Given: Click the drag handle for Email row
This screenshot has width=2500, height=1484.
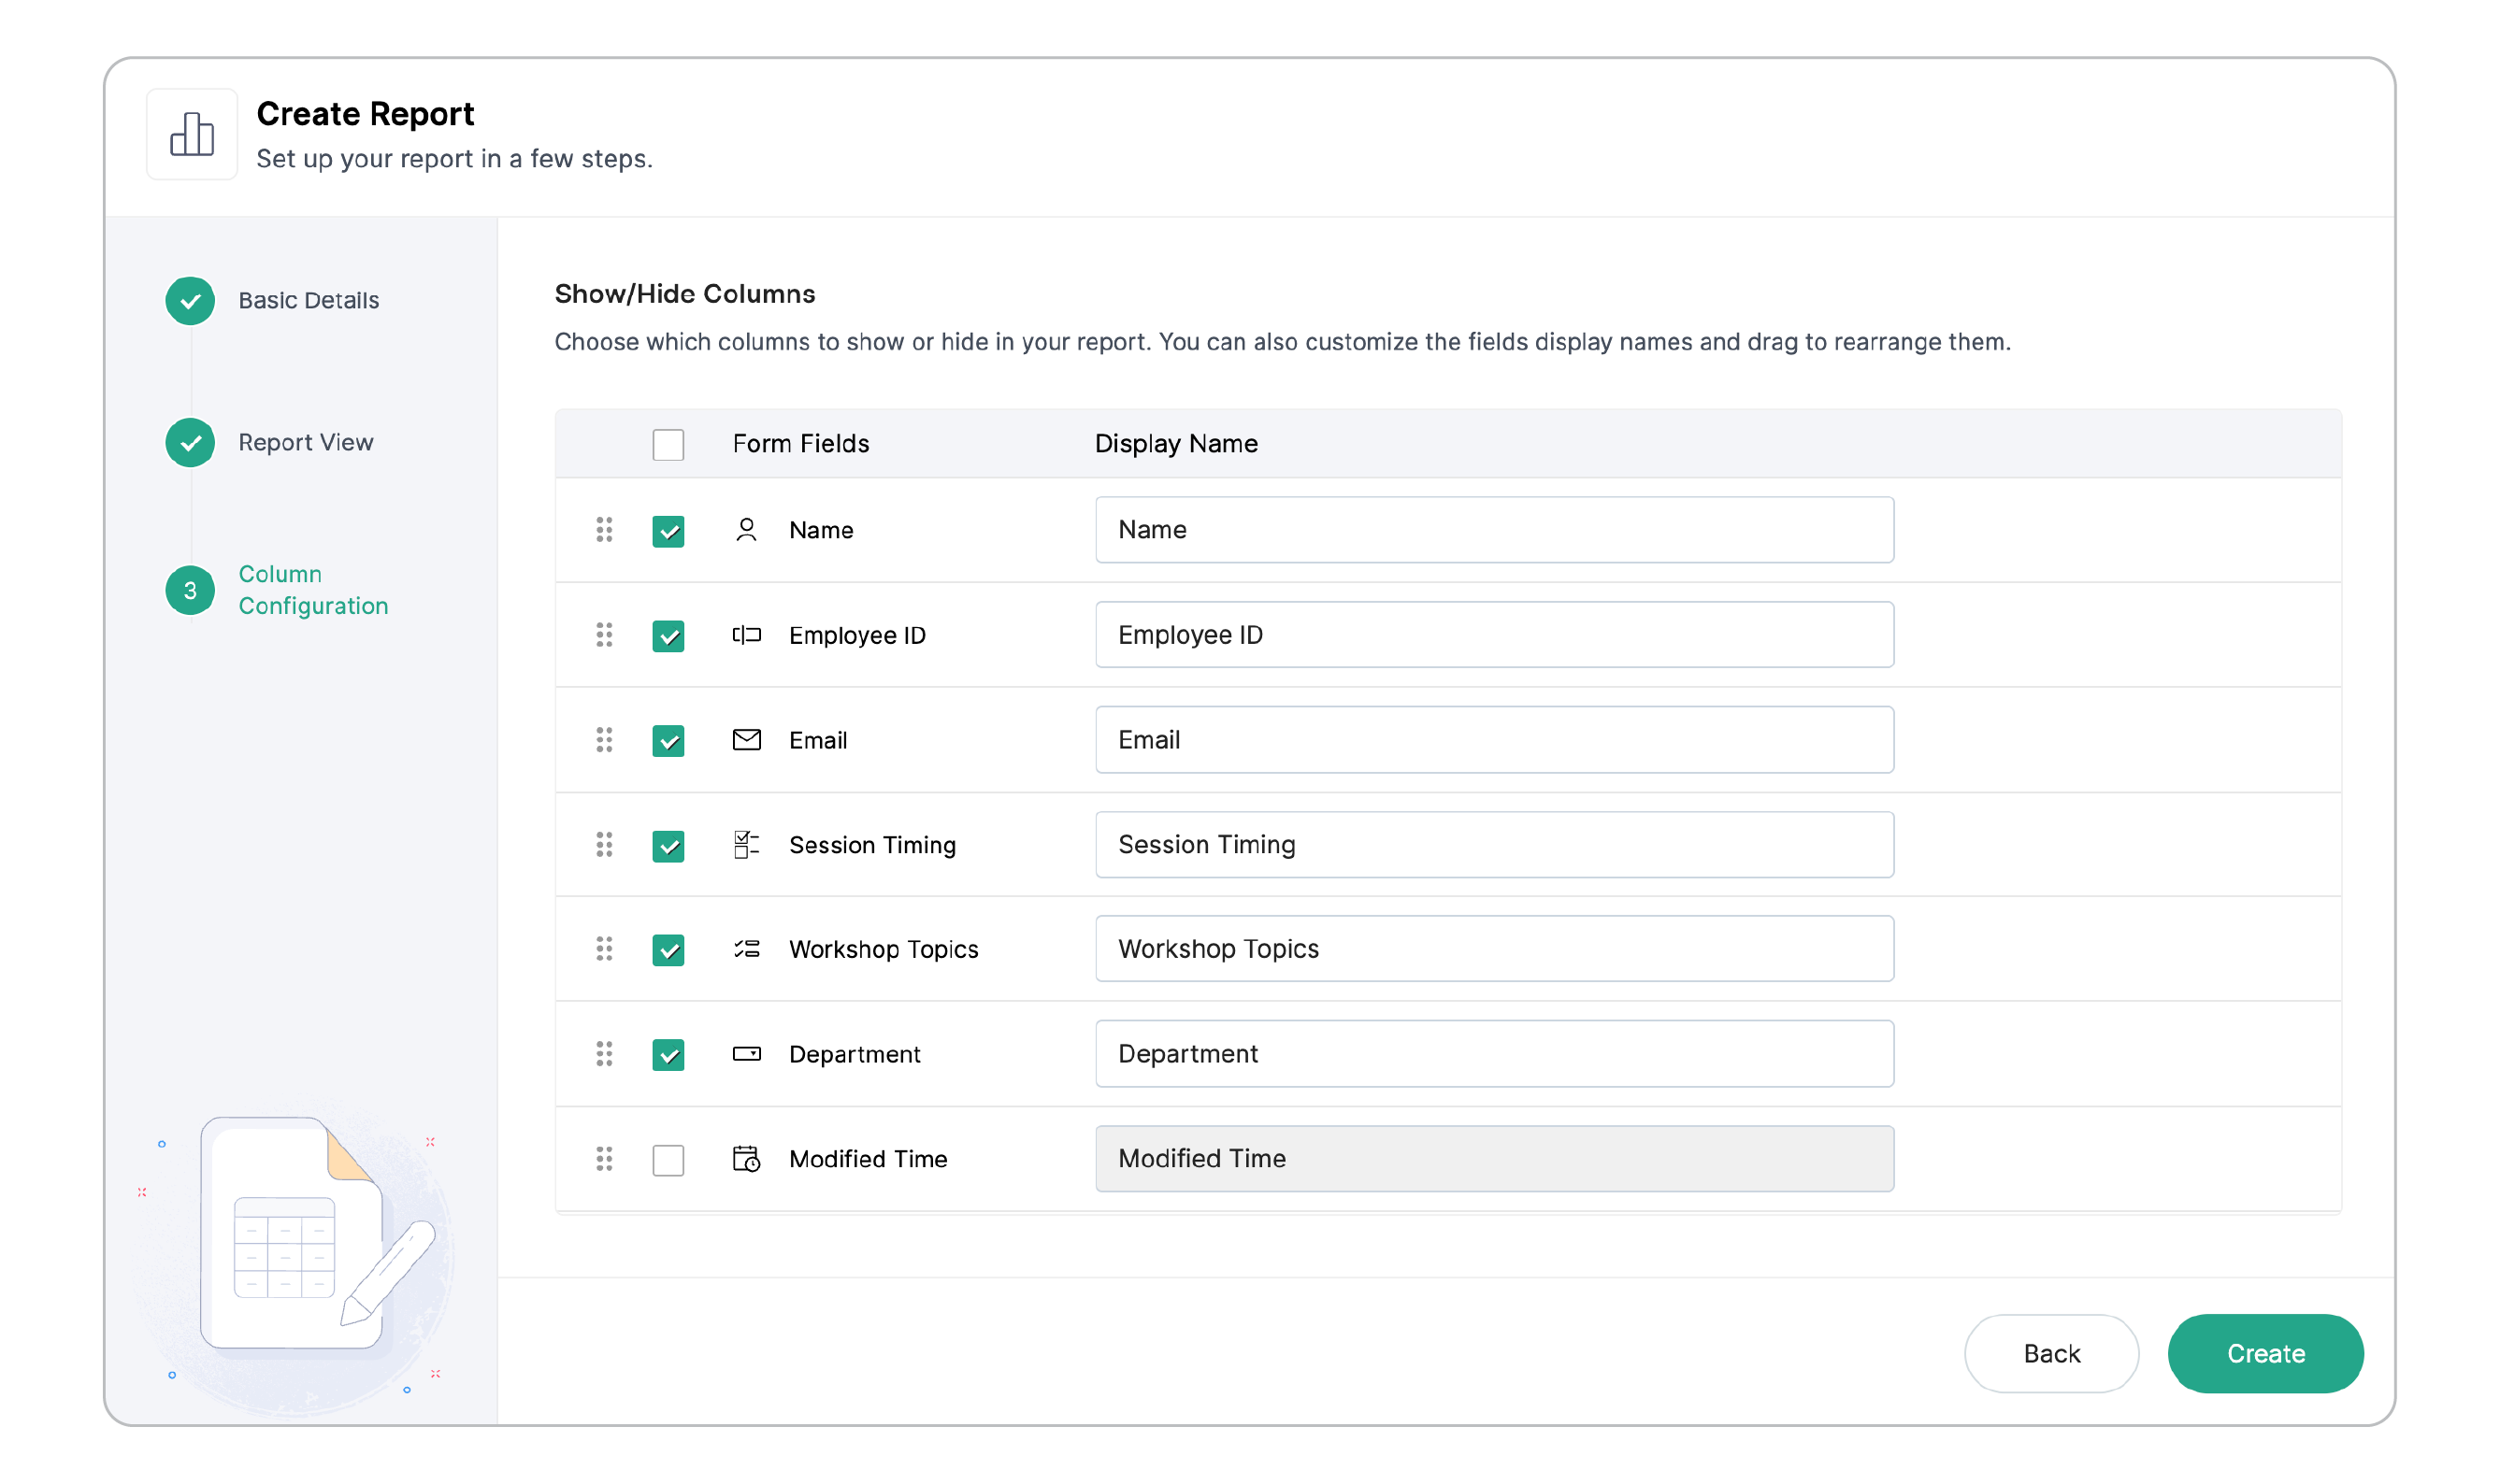Looking at the screenshot, I should 604,740.
